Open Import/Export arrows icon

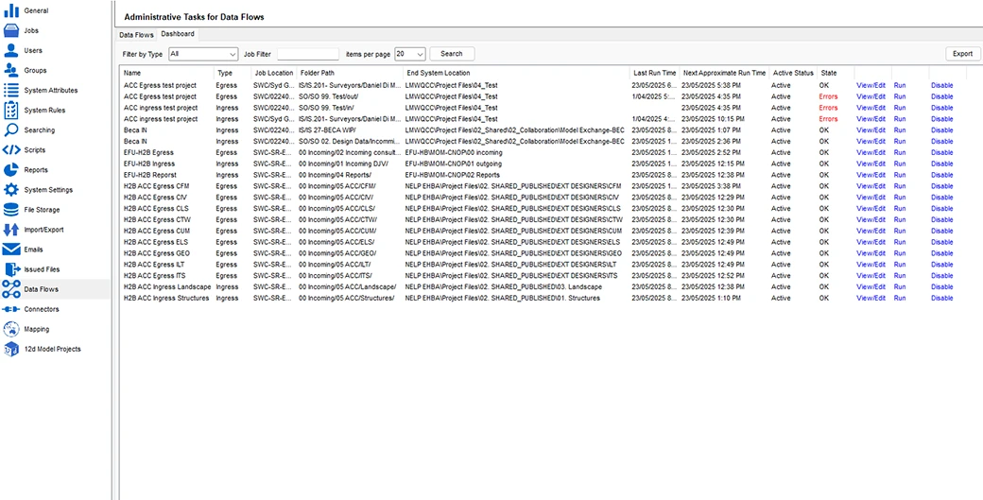click(11, 230)
